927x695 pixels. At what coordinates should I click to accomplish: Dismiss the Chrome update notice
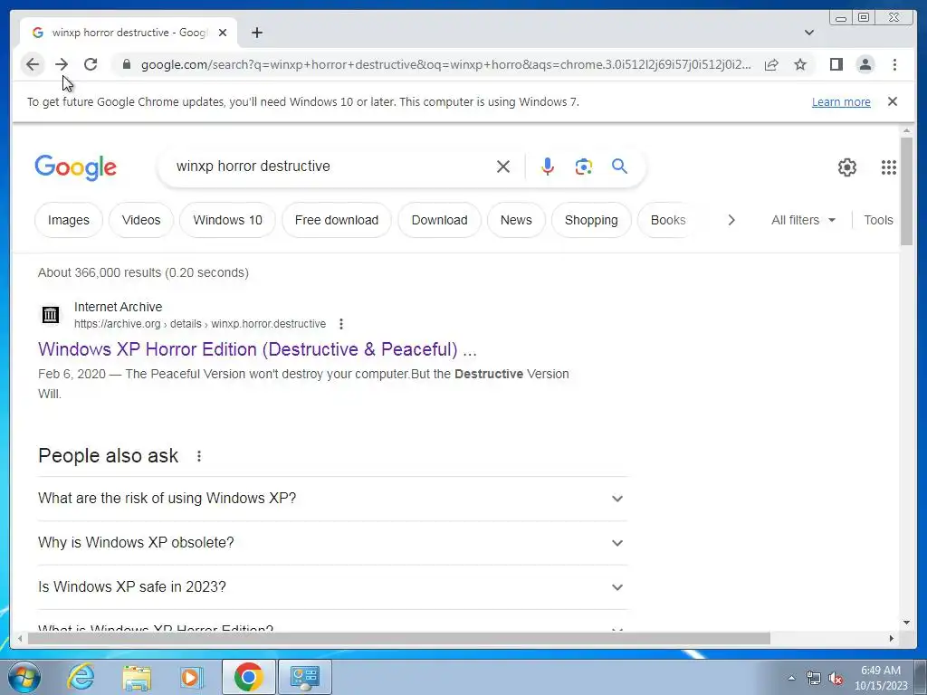pyautogui.click(x=893, y=101)
